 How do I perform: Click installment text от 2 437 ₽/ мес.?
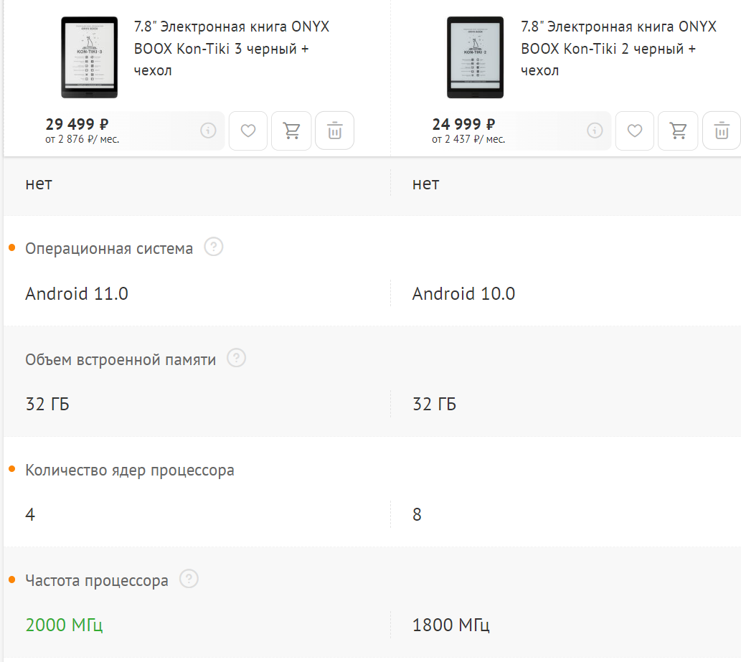(468, 139)
